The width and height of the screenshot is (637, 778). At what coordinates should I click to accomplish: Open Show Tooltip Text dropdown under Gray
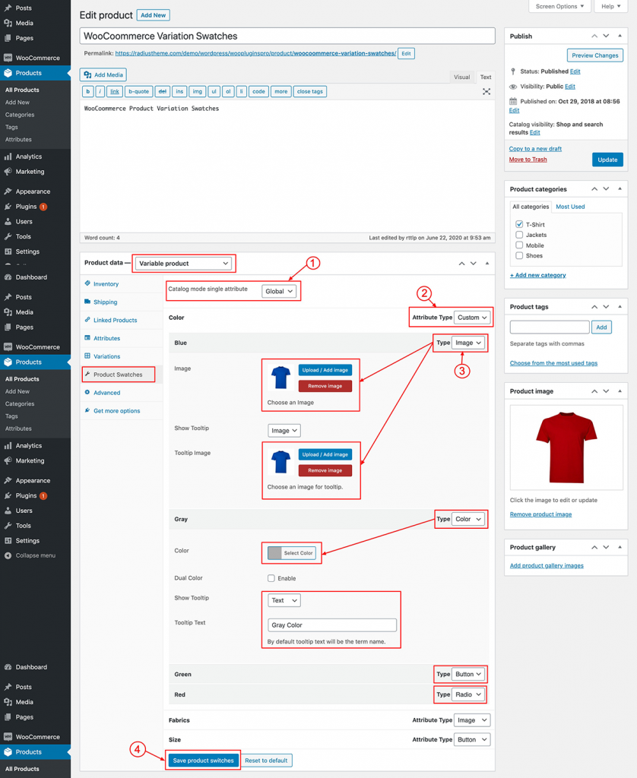point(284,600)
